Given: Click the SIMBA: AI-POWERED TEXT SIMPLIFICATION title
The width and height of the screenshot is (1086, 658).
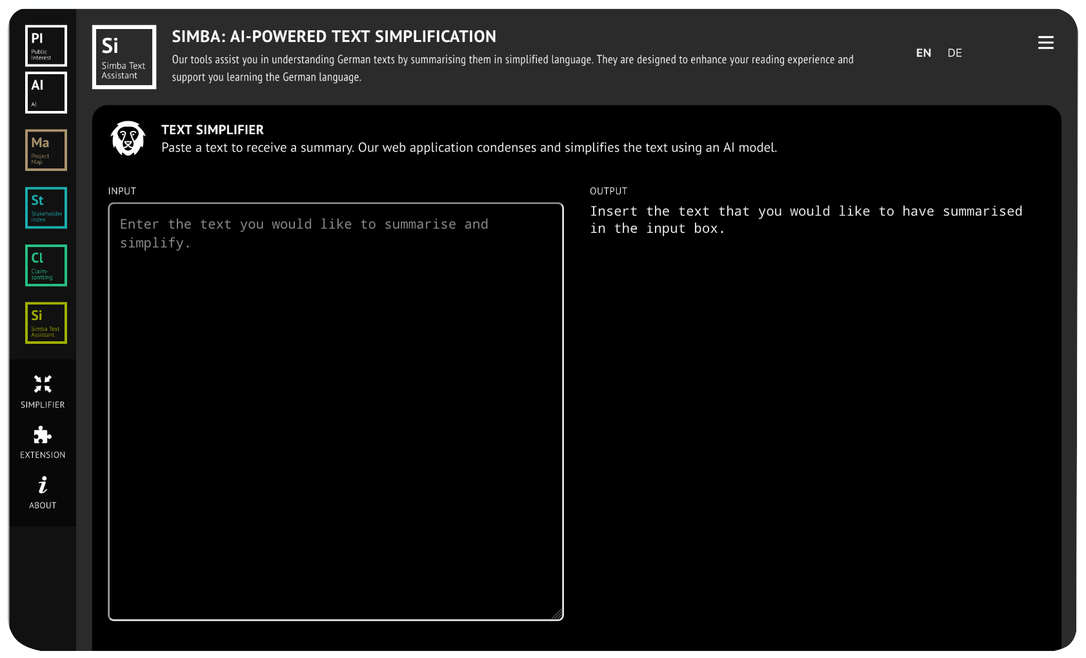Looking at the screenshot, I should (334, 37).
